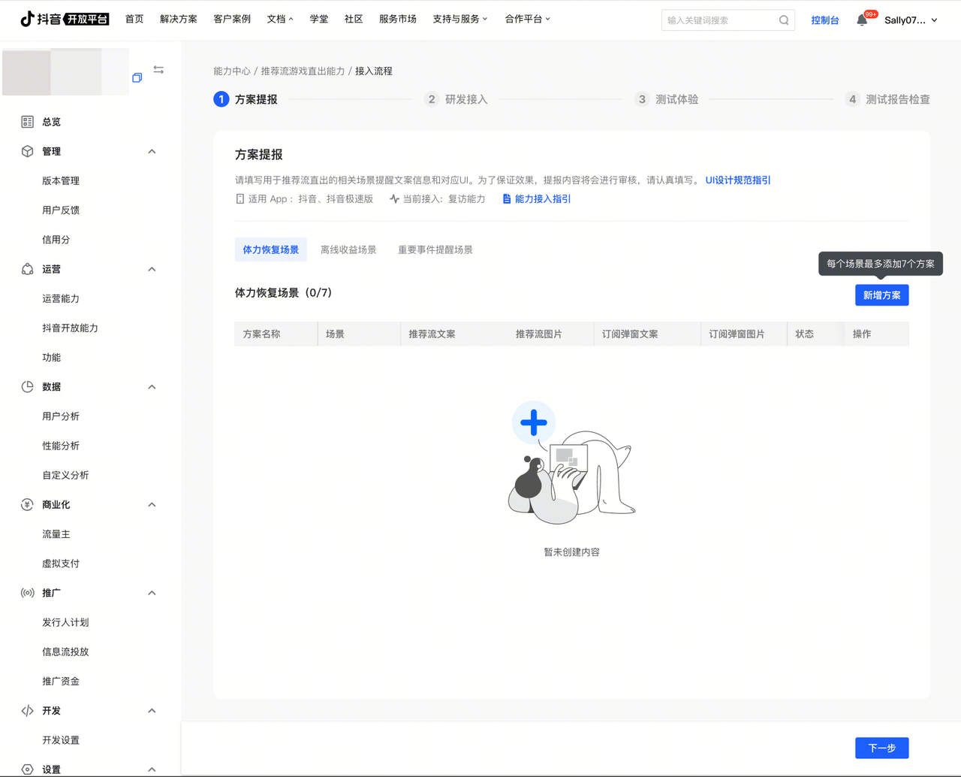Image resolution: width=961 pixels, height=777 pixels.
Task: Collapse the 数据 sidebar section
Action: click(x=152, y=387)
